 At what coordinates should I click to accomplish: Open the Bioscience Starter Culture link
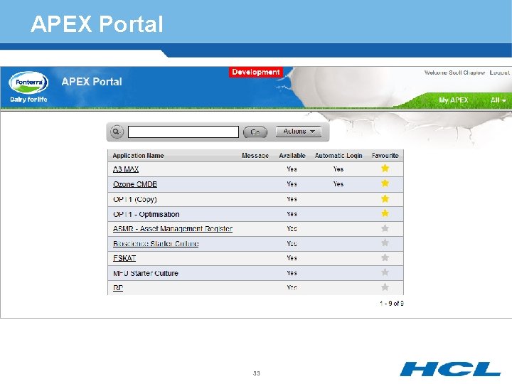[156, 244]
